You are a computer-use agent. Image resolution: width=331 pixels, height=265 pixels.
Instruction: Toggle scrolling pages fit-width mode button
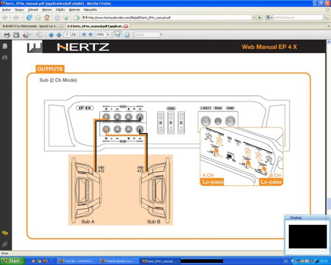[x=118, y=35]
